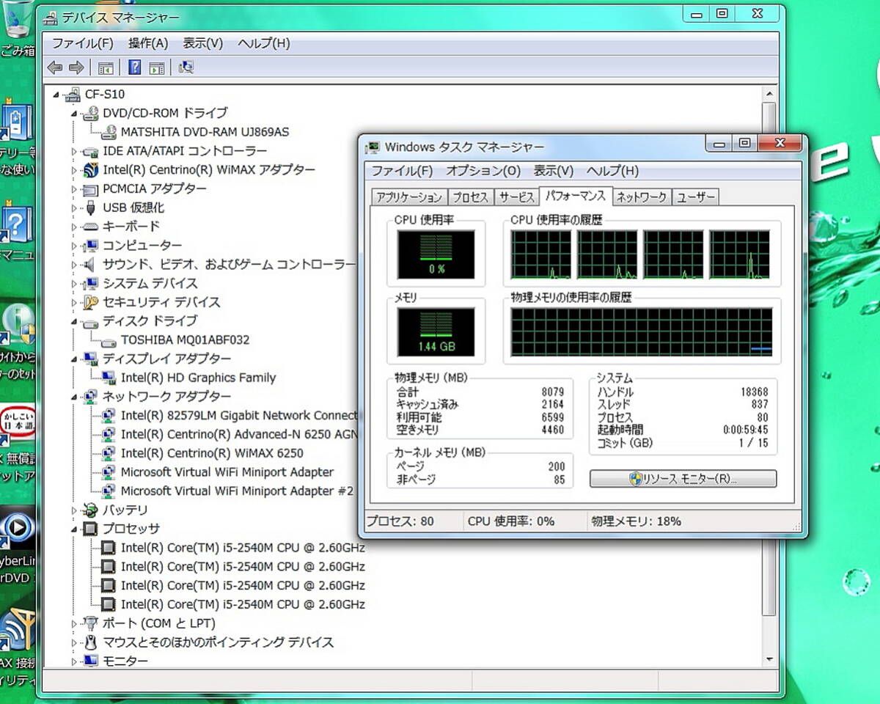The height and width of the screenshot is (704, 880).
Task: Click the サウンド、ビデオ speaker icon
Action: [91, 264]
